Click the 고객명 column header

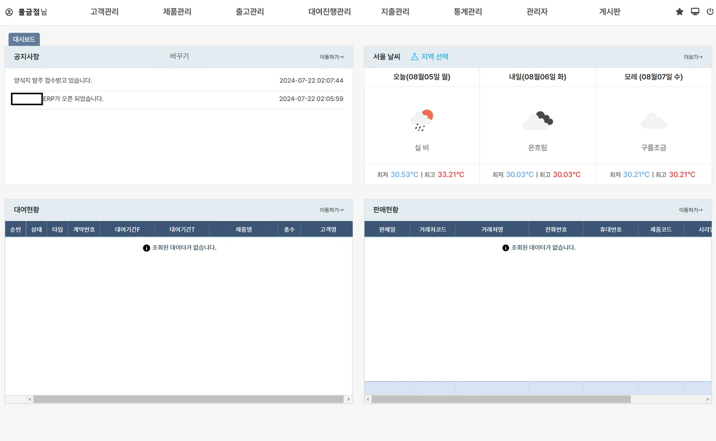point(327,229)
